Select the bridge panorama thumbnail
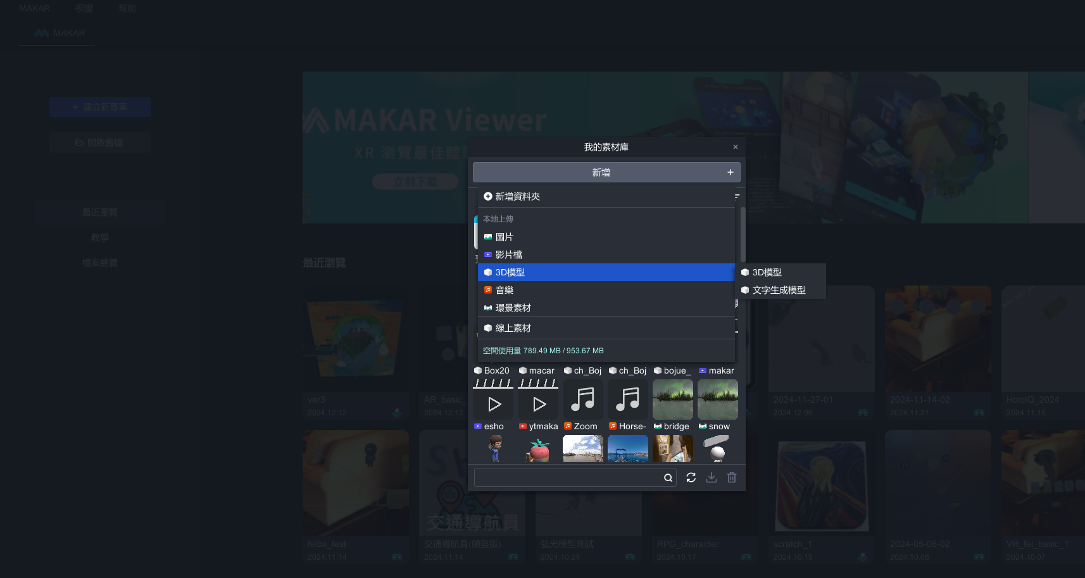The image size is (1085, 578). pos(672,399)
